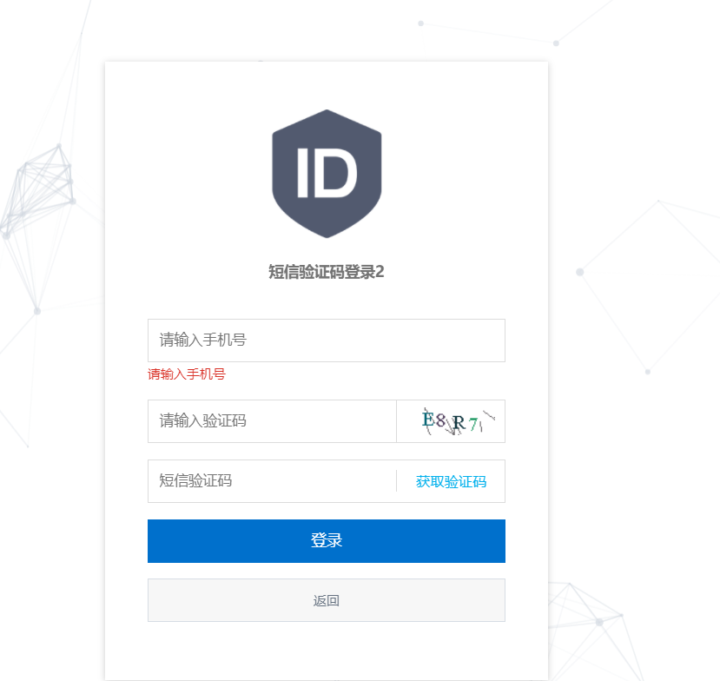Click the red 请输入手机号 error message

point(187,374)
